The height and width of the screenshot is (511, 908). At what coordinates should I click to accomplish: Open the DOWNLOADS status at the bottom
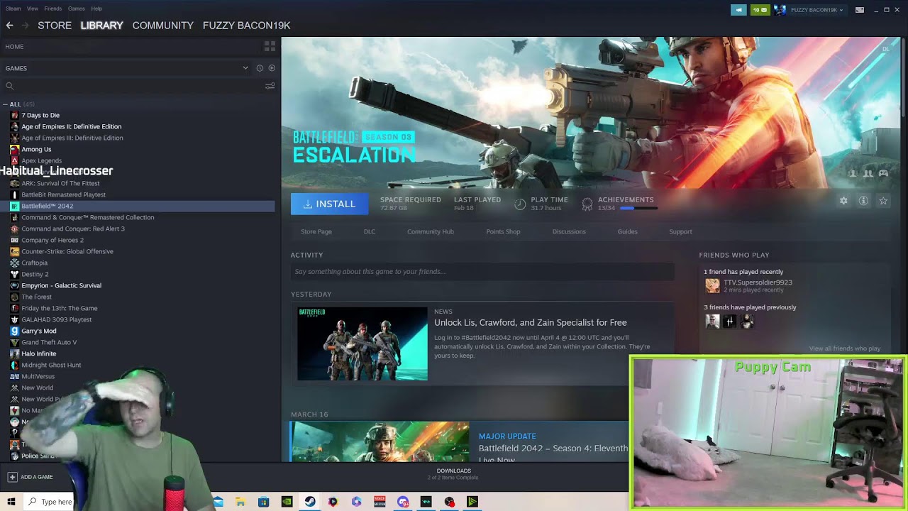tap(454, 473)
